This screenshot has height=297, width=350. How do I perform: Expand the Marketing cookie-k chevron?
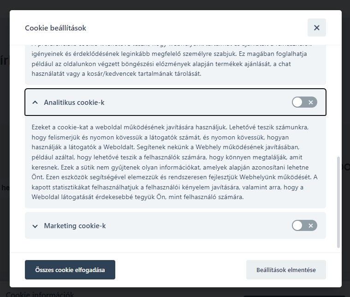click(x=35, y=226)
